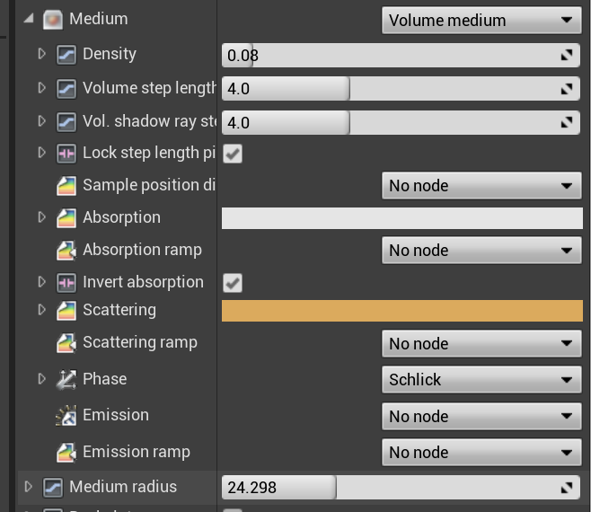Click the Scattering ramp icon
The height and width of the screenshot is (512, 591).
(66, 342)
